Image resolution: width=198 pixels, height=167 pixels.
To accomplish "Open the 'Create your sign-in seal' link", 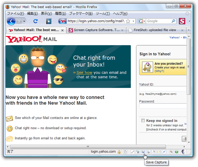I will (x=170, y=67).
